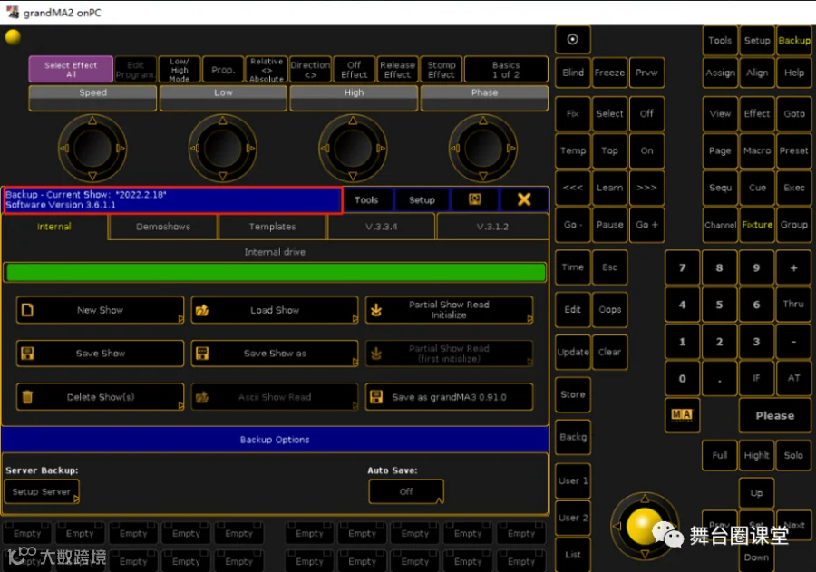816x572 pixels.
Task: Click Setup in the Backup title bar
Action: click(422, 199)
